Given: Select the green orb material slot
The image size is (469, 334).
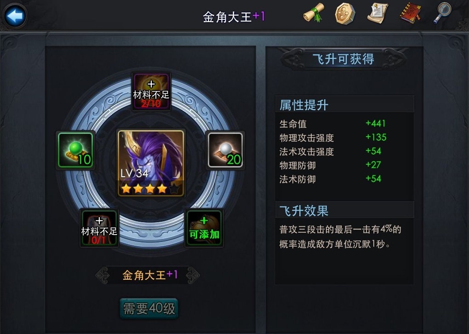Looking at the screenshot, I should [x=76, y=150].
